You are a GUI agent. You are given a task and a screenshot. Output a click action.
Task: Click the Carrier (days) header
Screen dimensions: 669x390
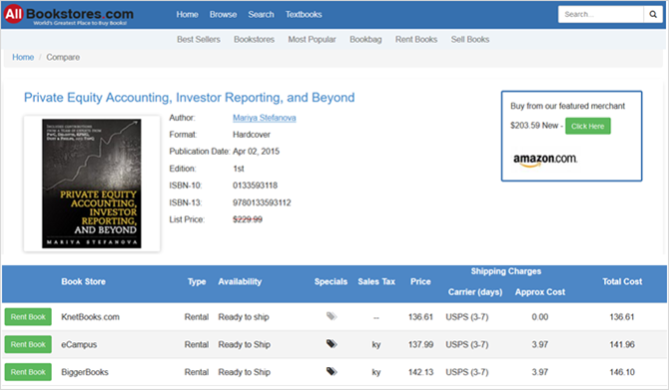coord(475,292)
